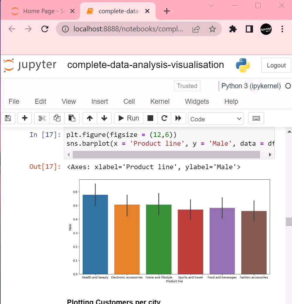
Task: Open the command palette keyboard icon
Action: (256, 118)
